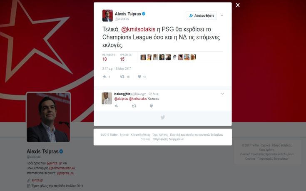The width and height of the screenshot is (306, 191).
Task: Like the main tweet heart icon
Action: pyautogui.click(x=139, y=77)
